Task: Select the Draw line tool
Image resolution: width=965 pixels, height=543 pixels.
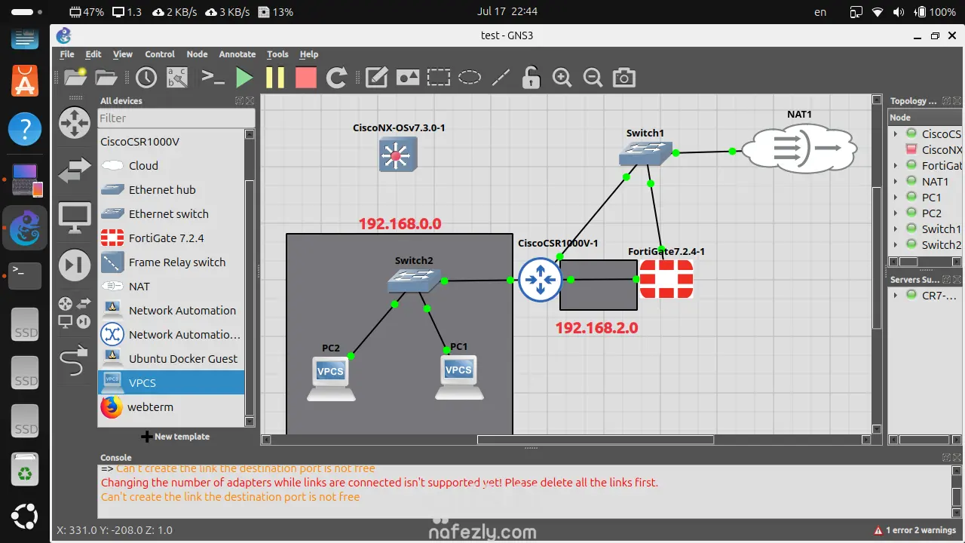Action: 501,77
